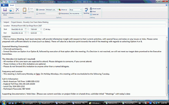Click Show Desktop quick launch icon
Viewport: 169px width, 105px height.
tap(10, 103)
